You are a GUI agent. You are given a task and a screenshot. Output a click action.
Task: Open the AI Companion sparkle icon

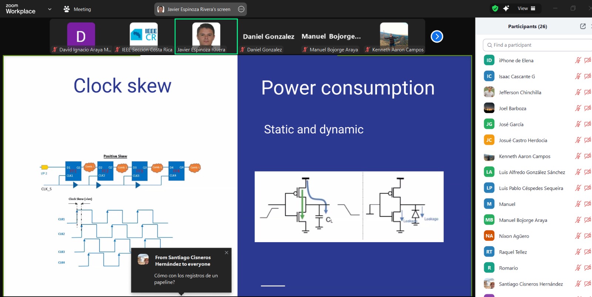pyautogui.click(x=506, y=9)
